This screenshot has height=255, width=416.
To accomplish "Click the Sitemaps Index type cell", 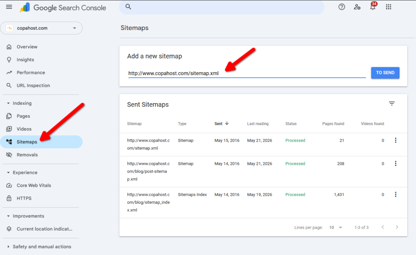I will [192, 194].
